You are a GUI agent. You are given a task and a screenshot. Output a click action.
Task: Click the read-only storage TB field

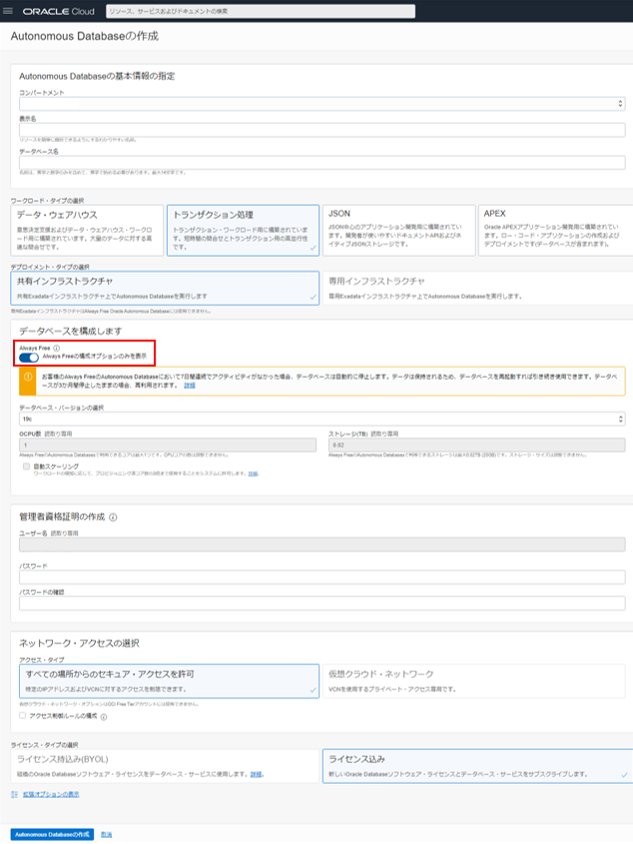477,444
